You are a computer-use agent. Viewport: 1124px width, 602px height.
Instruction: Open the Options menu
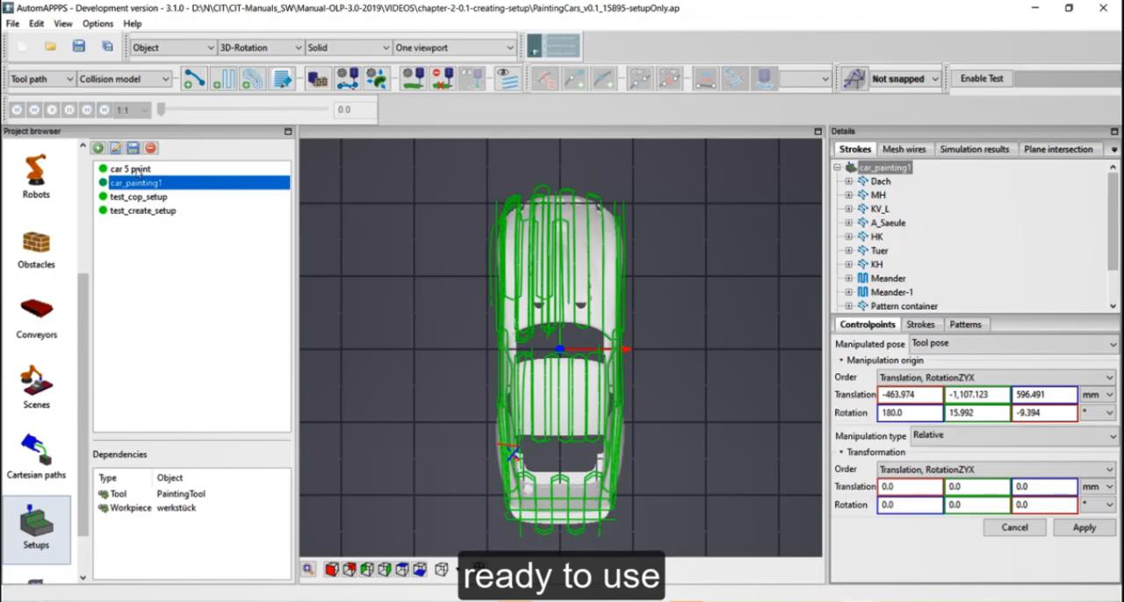(x=97, y=24)
